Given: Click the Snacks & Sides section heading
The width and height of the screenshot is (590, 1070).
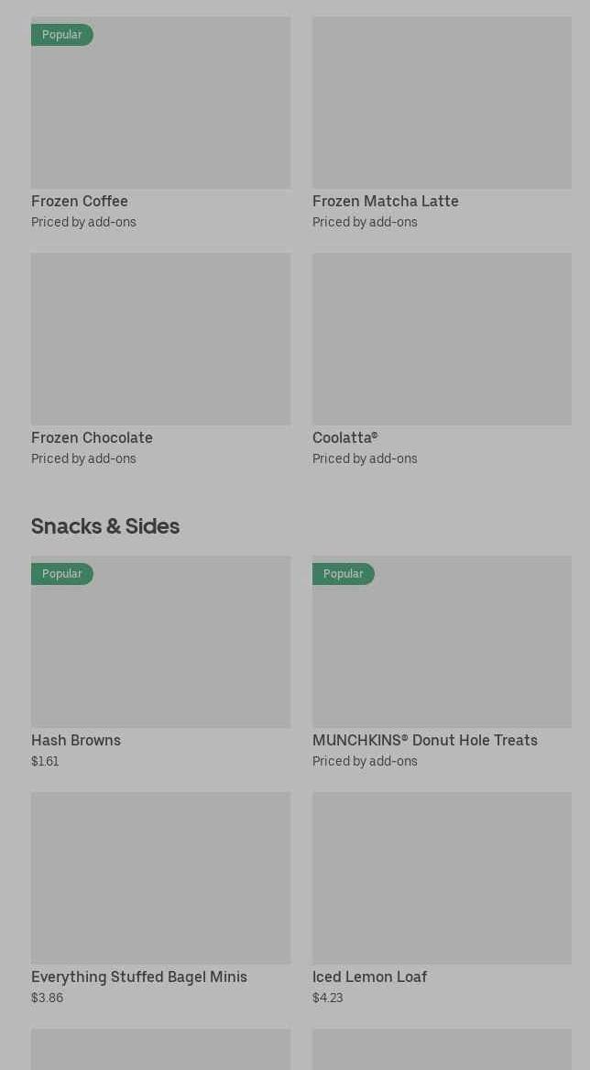Looking at the screenshot, I should (x=105, y=526).
